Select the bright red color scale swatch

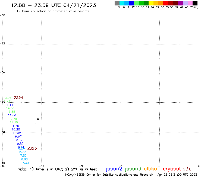(x=166, y=3)
